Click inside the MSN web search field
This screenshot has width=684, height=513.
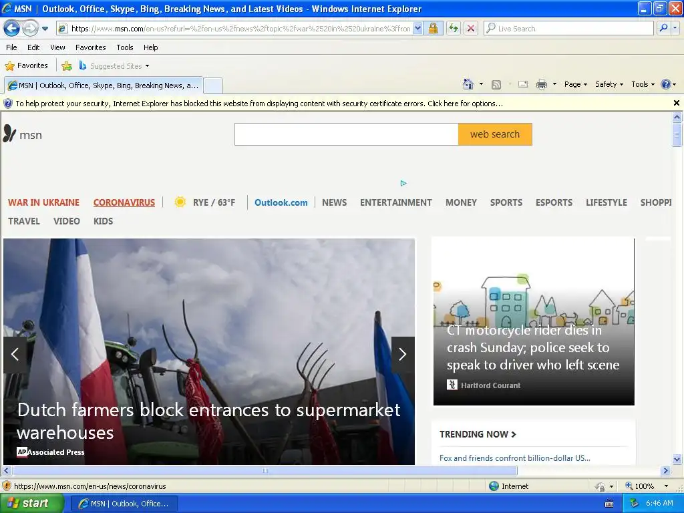pyautogui.click(x=347, y=134)
